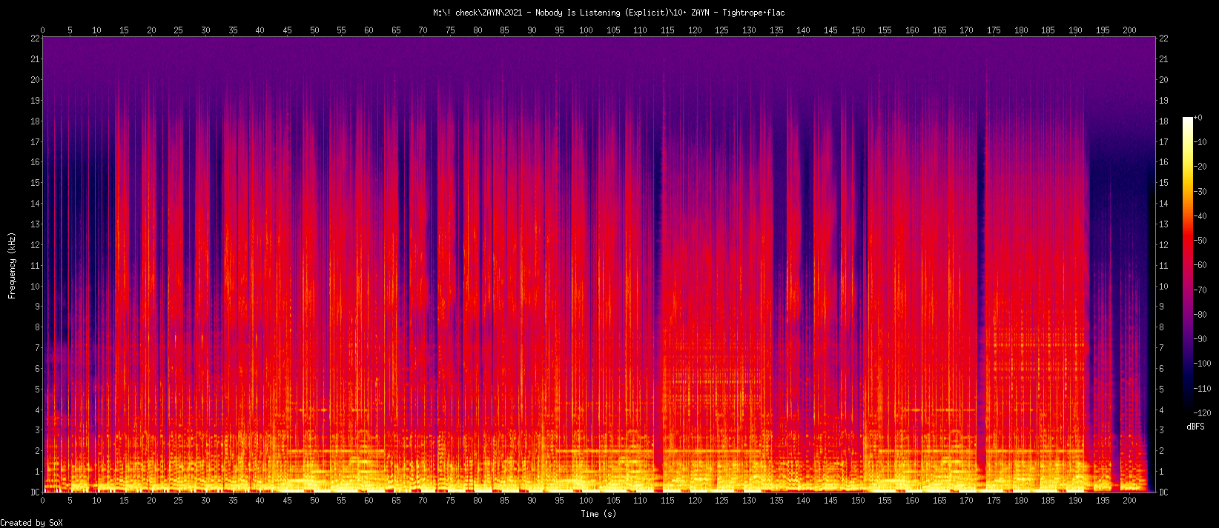Click the "50" tick on the top time axis
The width and height of the screenshot is (1219, 528).
pyautogui.click(x=314, y=30)
